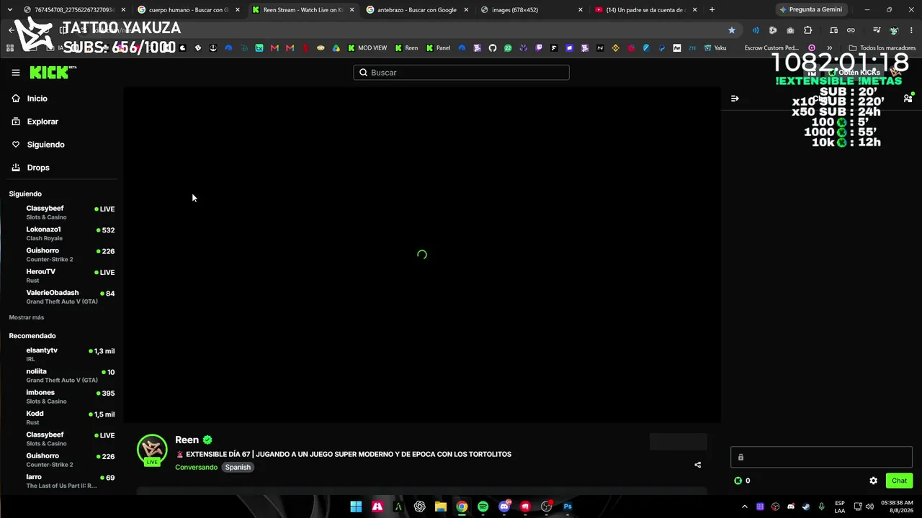Viewport: 922px width, 518px height.
Task: Open OBS Studio from taskbar
Action: click(546, 506)
